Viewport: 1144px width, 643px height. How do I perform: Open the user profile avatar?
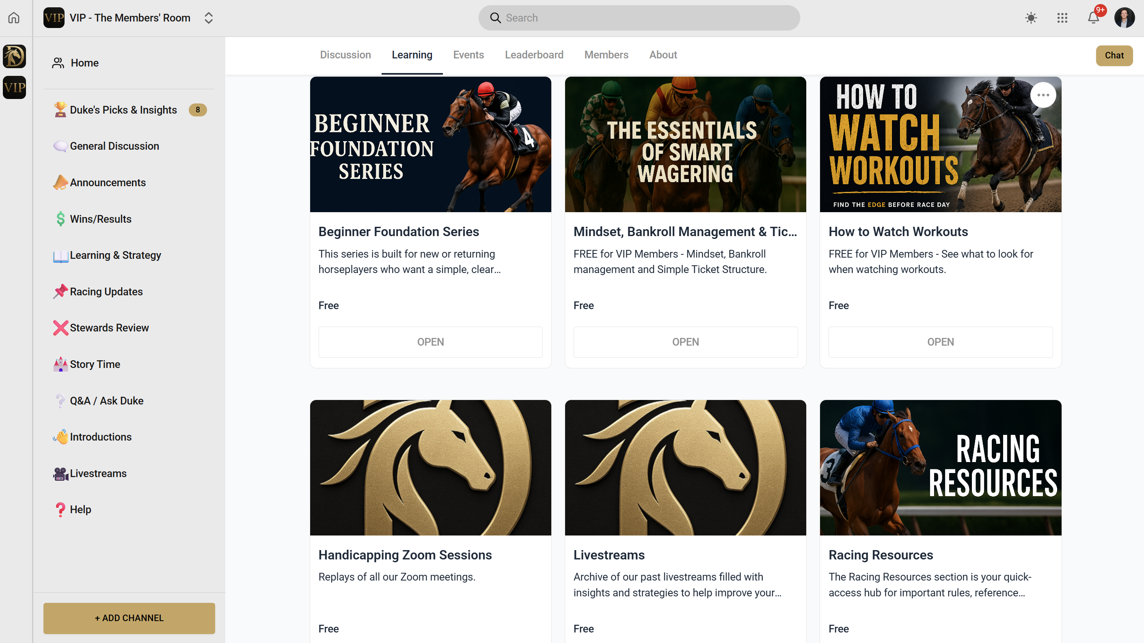tap(1125, 18)
